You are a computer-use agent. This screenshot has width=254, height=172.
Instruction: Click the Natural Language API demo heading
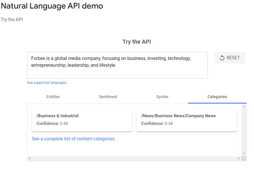coord(52,6)
